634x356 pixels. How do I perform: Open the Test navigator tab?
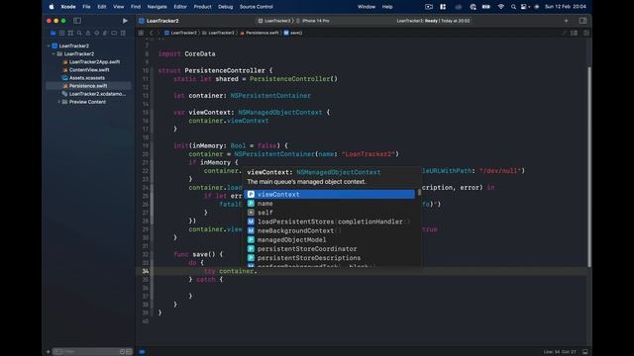coord(97,33)
